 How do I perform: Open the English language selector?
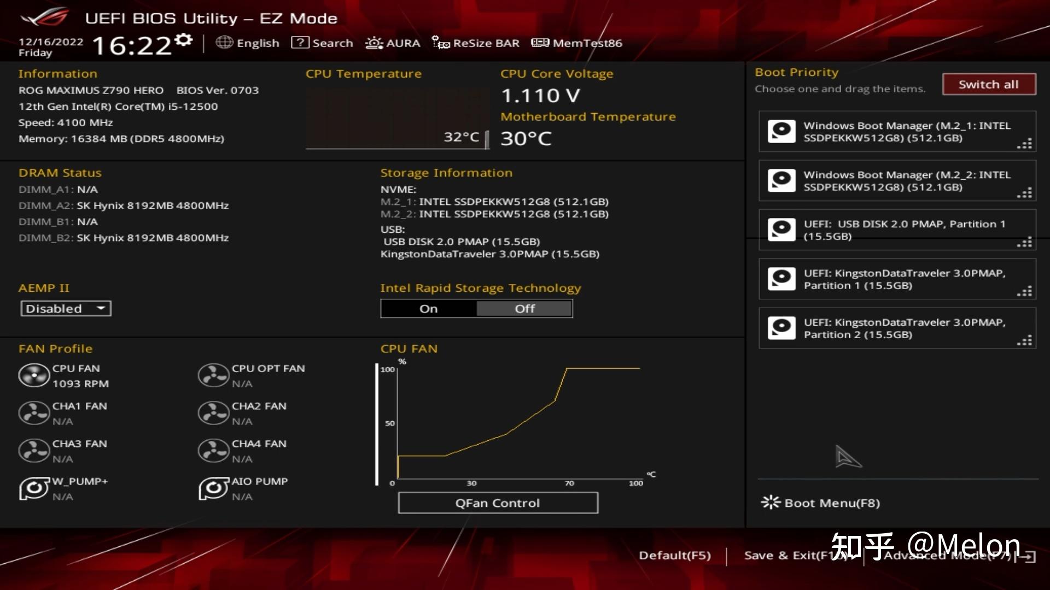click(x=258, y=43)
